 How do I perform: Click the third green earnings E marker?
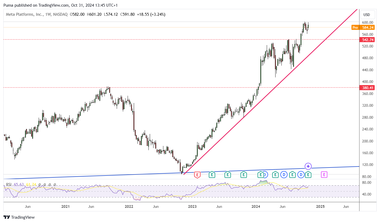tap(243, 175)
